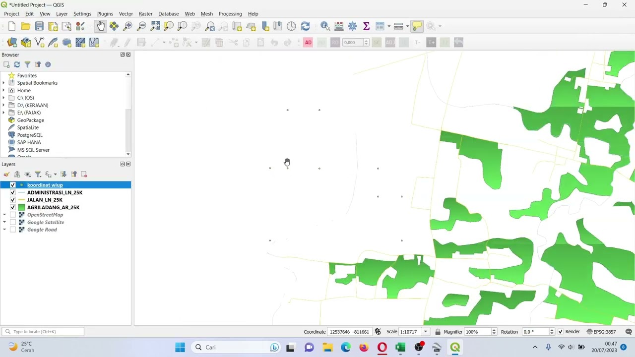Open the Temporal Controller clock icon
Screen dimensions: 635x357
pos(291,26)
